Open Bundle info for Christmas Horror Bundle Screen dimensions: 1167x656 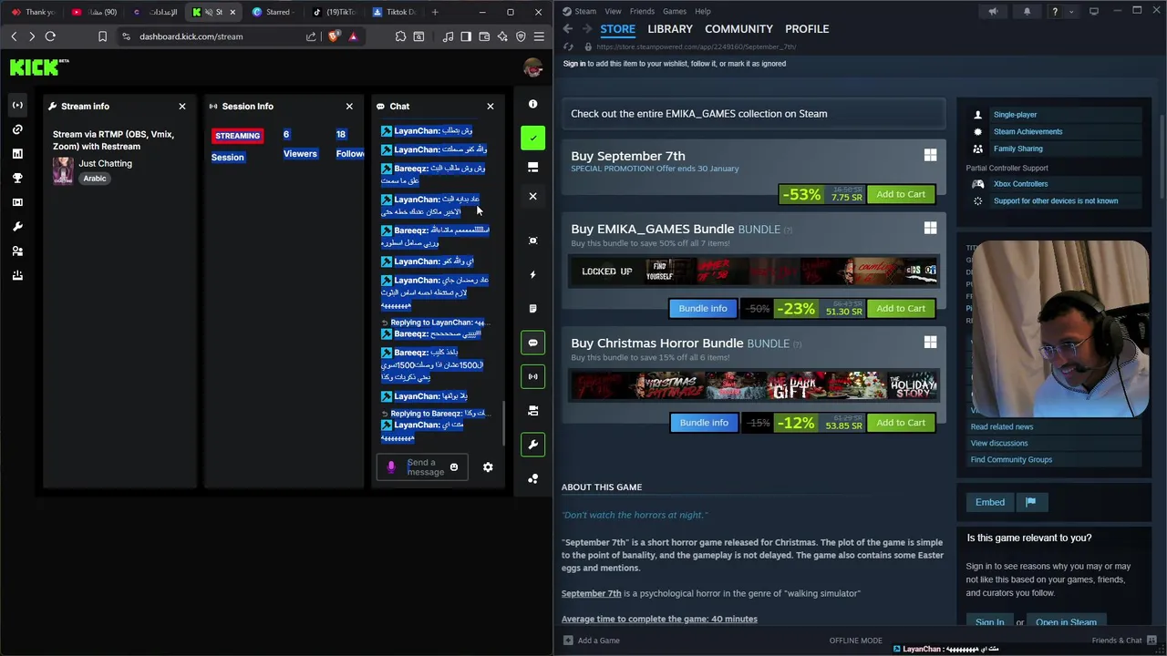[704, 423]
